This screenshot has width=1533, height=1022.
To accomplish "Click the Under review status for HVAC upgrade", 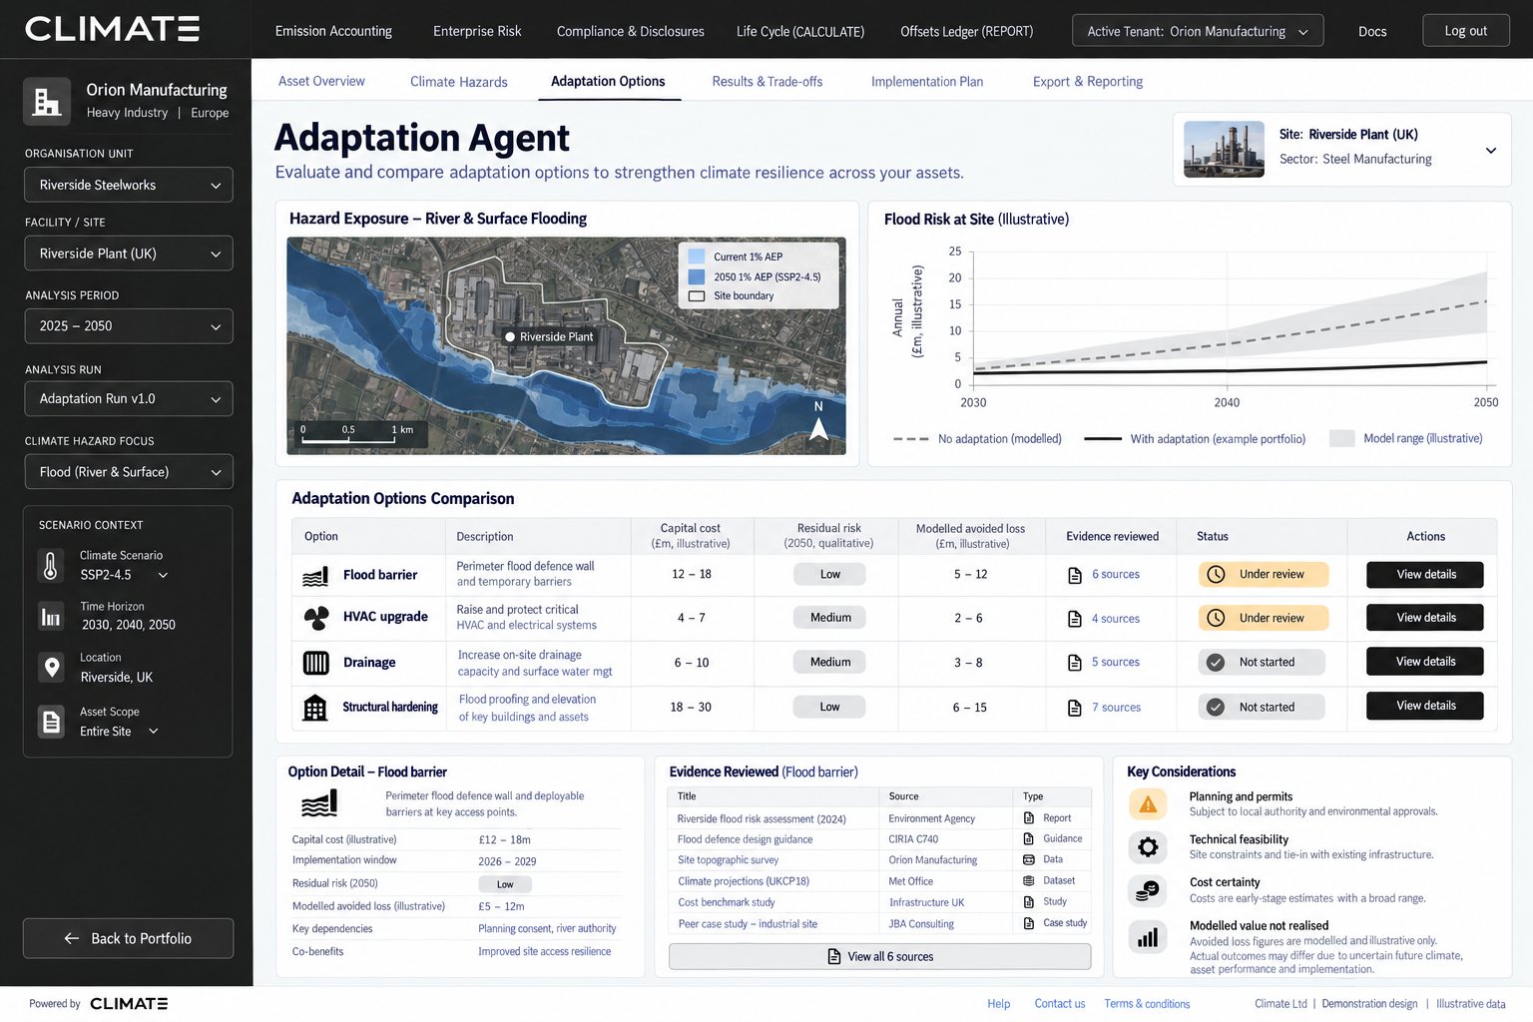I will point(1264,618).
